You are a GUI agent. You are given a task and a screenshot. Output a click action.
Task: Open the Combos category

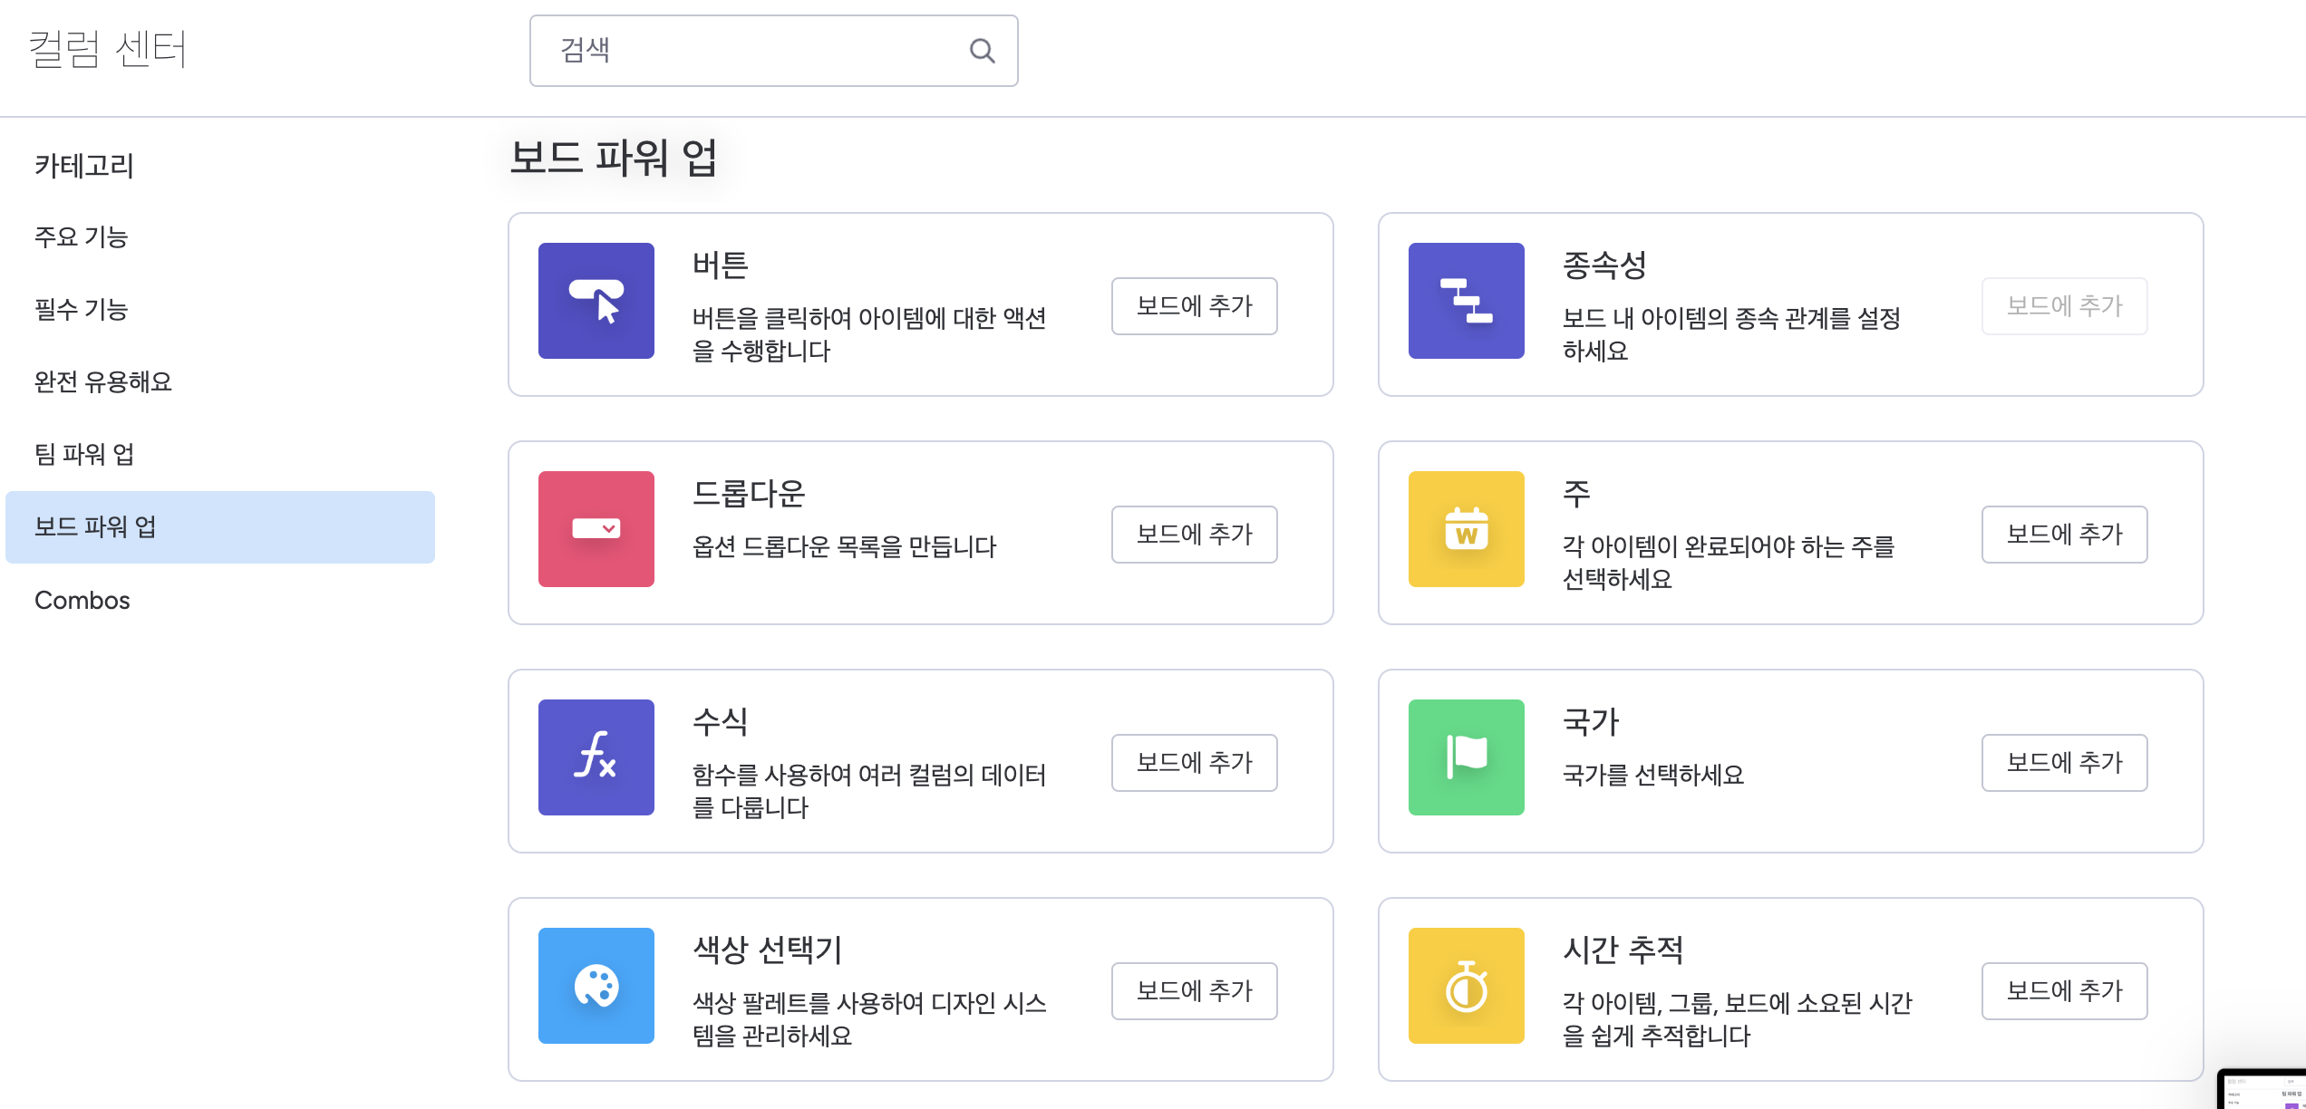[x=82, y=601]
